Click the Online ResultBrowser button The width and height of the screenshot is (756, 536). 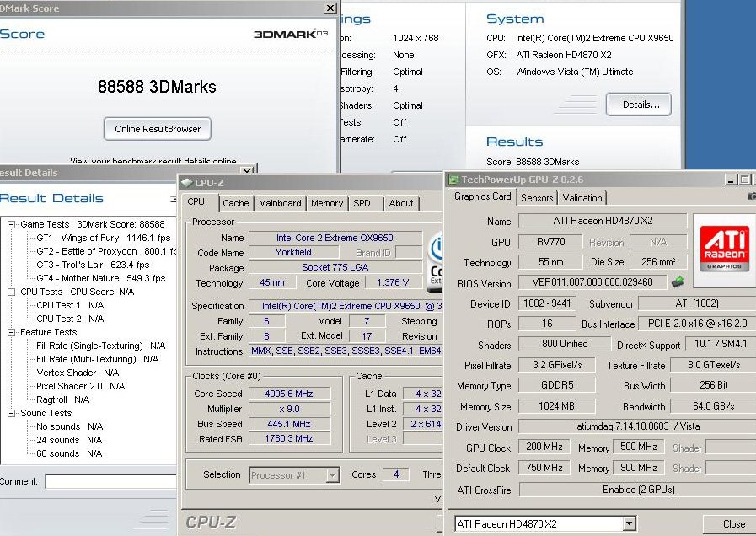(158, 129)
